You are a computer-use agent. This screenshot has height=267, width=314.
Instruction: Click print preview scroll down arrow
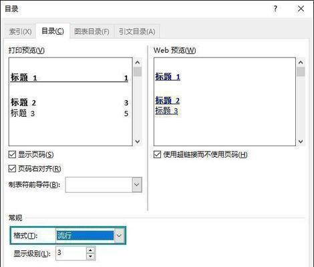pyautogui.click(x=138, y=142)
